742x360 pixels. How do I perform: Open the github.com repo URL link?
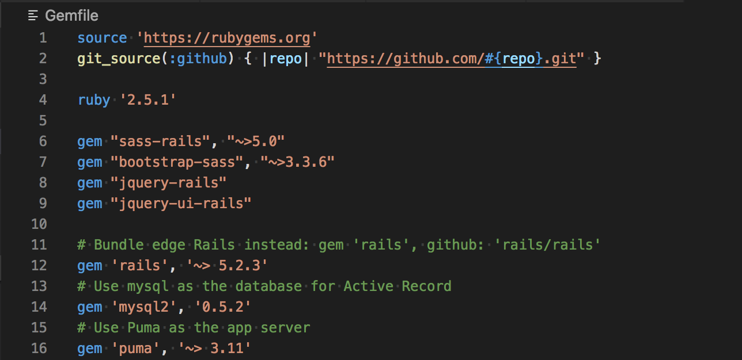click(x=452, y=59)
